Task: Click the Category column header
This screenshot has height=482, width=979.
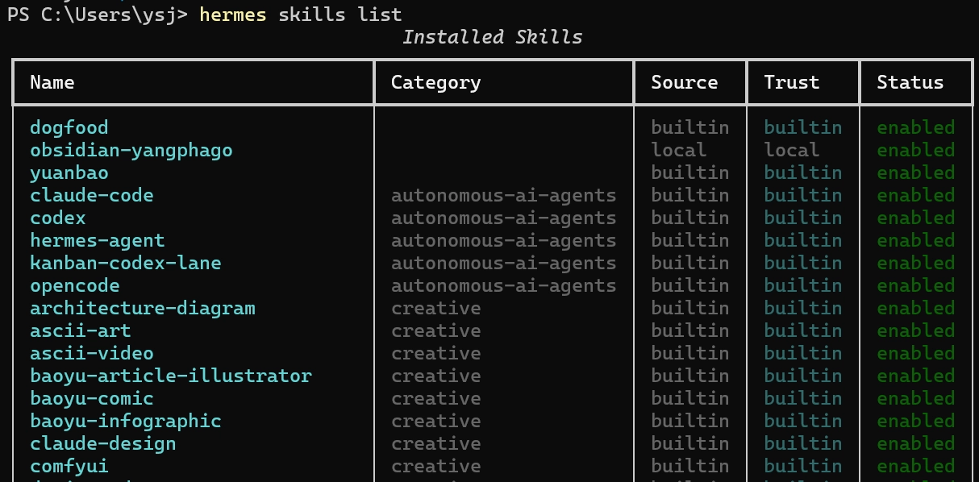Action: [435, 83]
